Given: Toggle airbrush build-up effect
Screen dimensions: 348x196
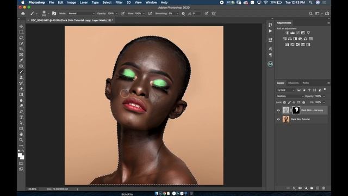Looking at the screenshot, I should click(150, 14).
